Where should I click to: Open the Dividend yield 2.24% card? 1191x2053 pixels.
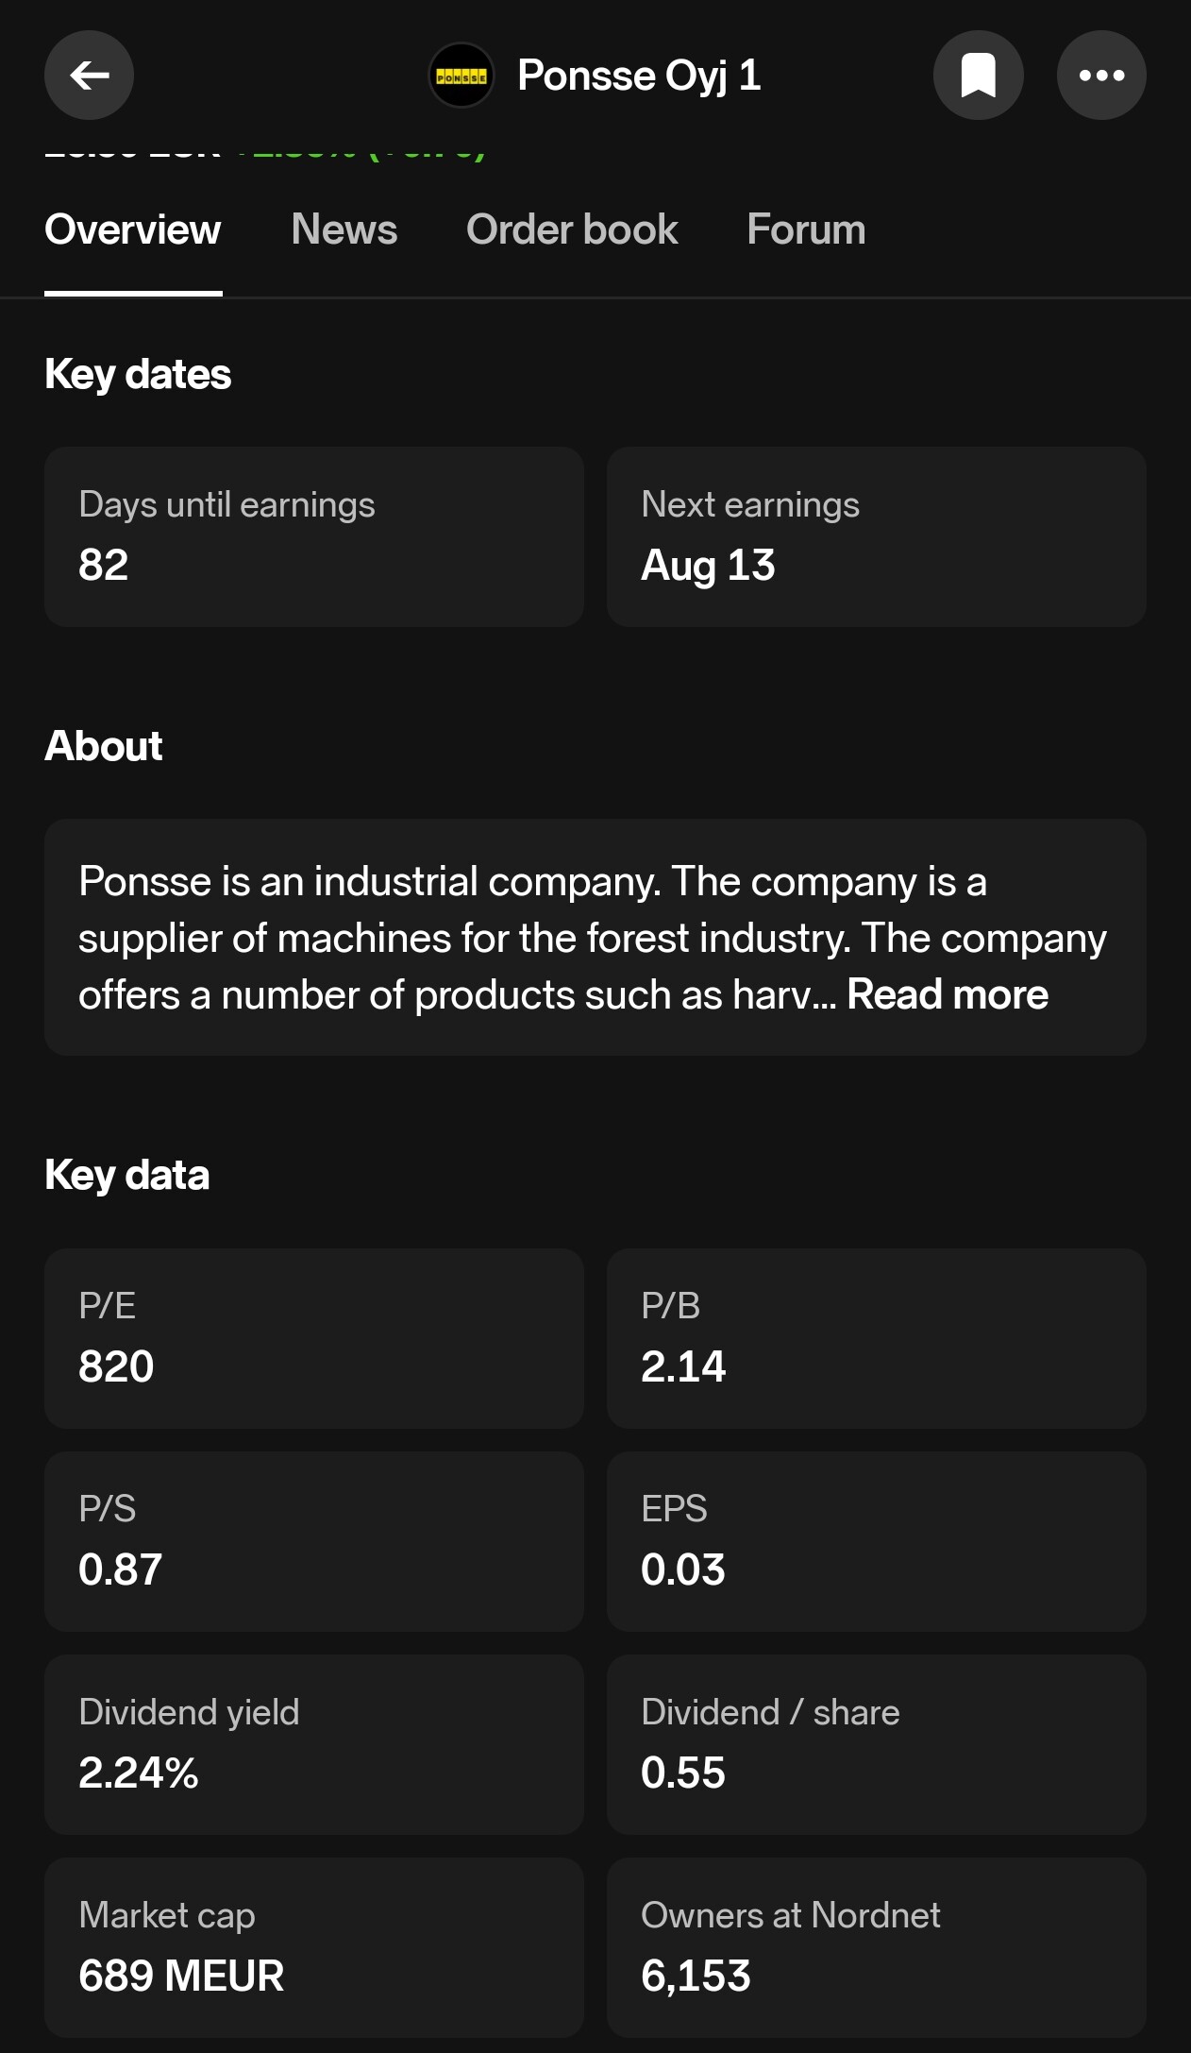(313, 1744)
